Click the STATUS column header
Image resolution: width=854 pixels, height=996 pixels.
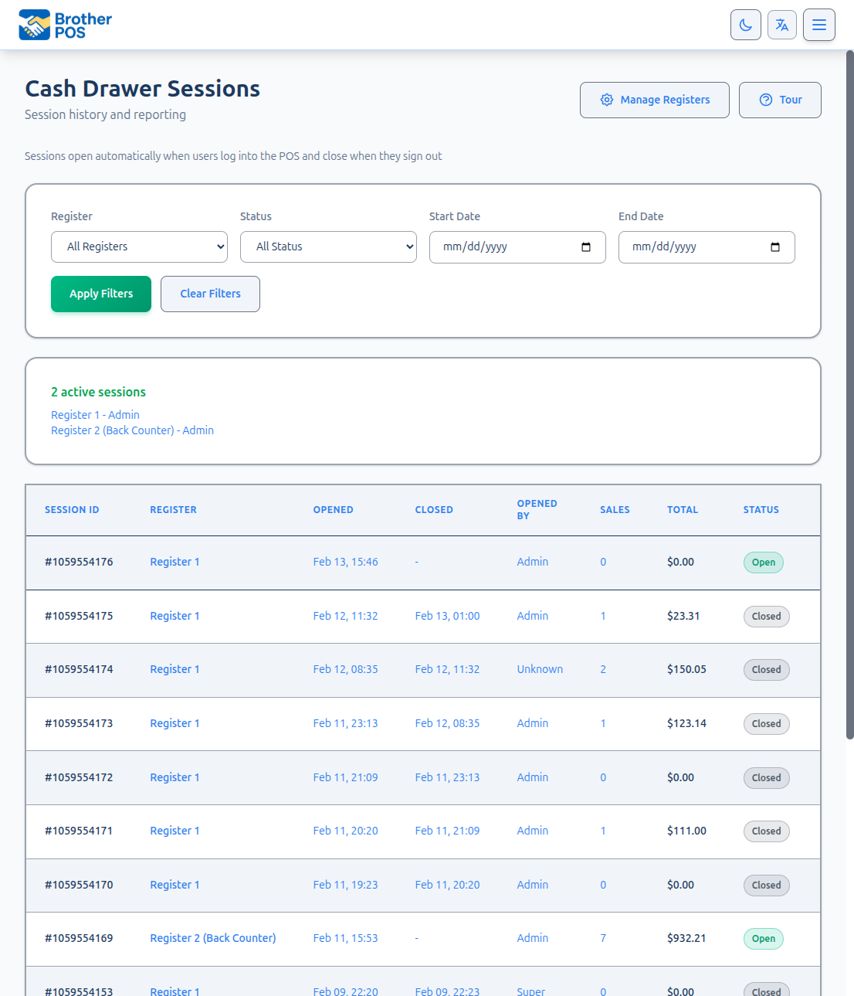pyautogui.click(x=761, y=509)
